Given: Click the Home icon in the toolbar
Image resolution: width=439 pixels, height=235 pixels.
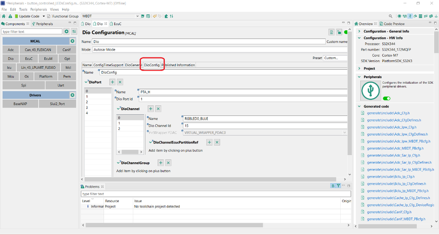Looking at the screenshot, I should click(4, 16).
